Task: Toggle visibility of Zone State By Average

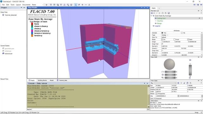Action: point(154,16)
